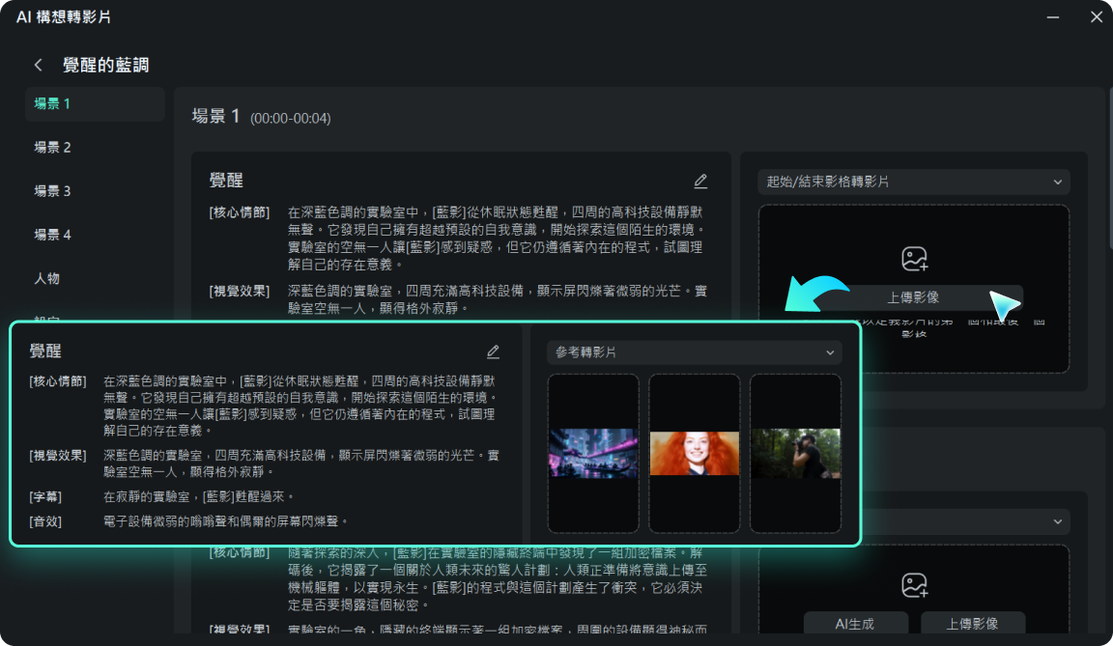This screenshot has height=646, width=1113.
Task: Select 場景 1 in the sidebar
Action: [95, 104]
